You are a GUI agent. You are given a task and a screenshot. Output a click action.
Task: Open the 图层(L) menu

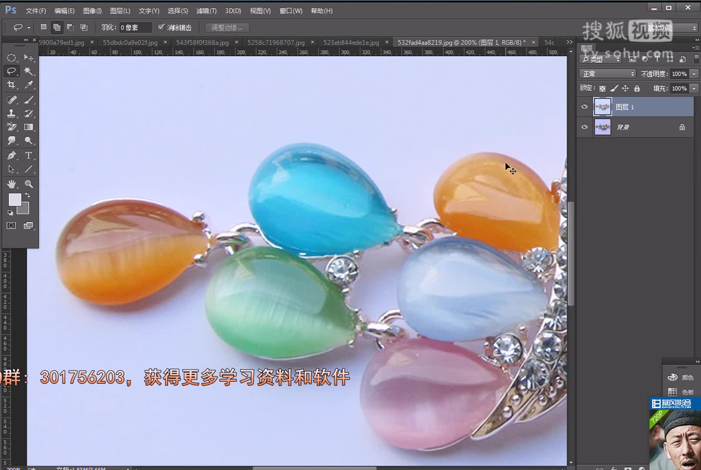120,11
